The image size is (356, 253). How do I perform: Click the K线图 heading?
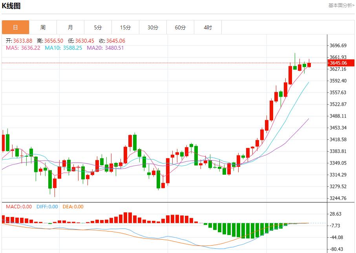click(11, 6)
